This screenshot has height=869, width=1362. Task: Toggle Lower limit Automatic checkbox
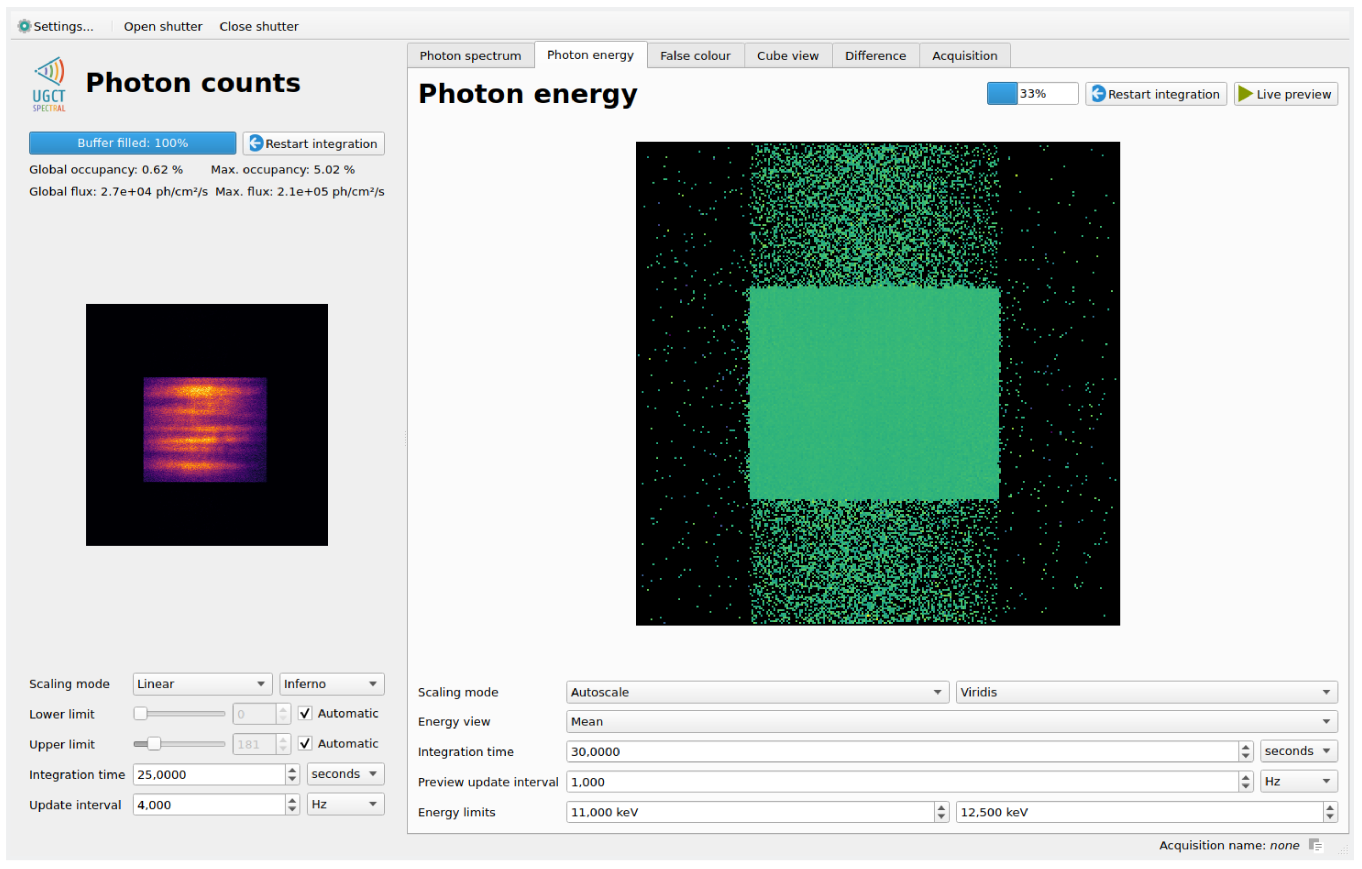click(305, 713)
